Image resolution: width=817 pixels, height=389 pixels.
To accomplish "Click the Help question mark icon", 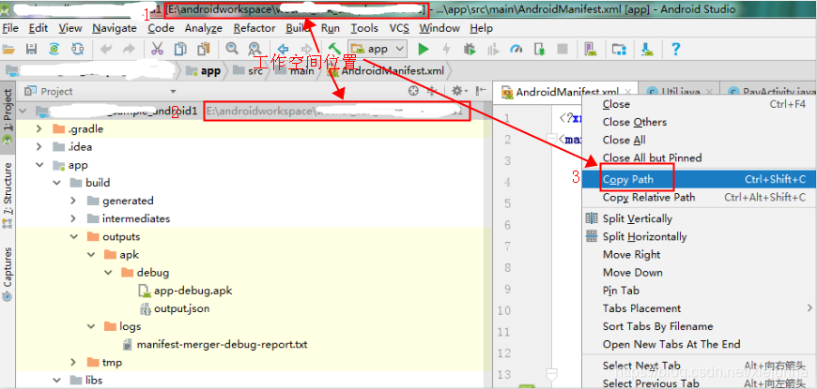I will pos(676,50).
